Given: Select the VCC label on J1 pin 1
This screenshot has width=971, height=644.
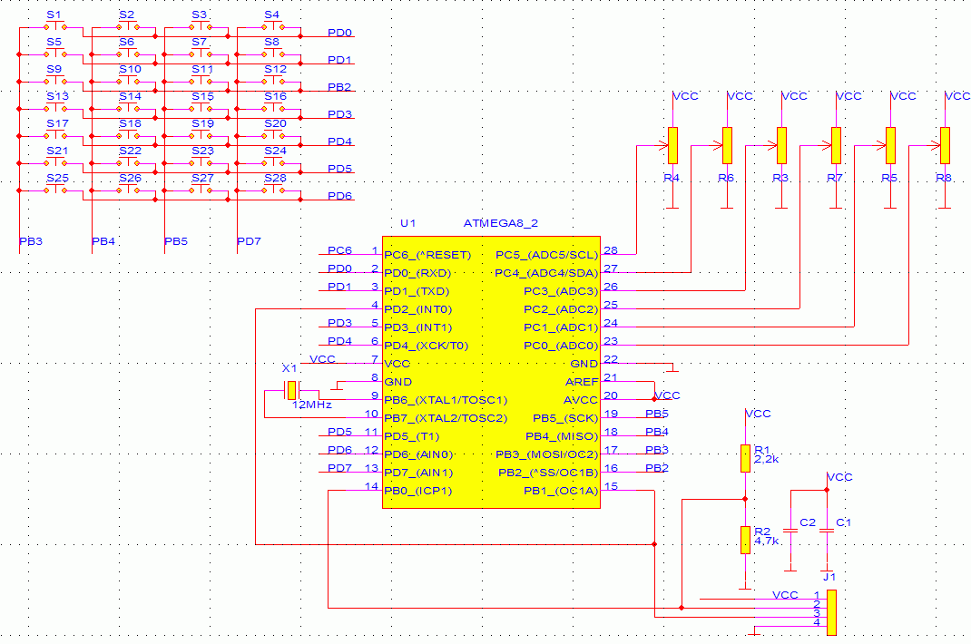Looking at the screenshot, I should pyautogui.click(x=785, y=595).
